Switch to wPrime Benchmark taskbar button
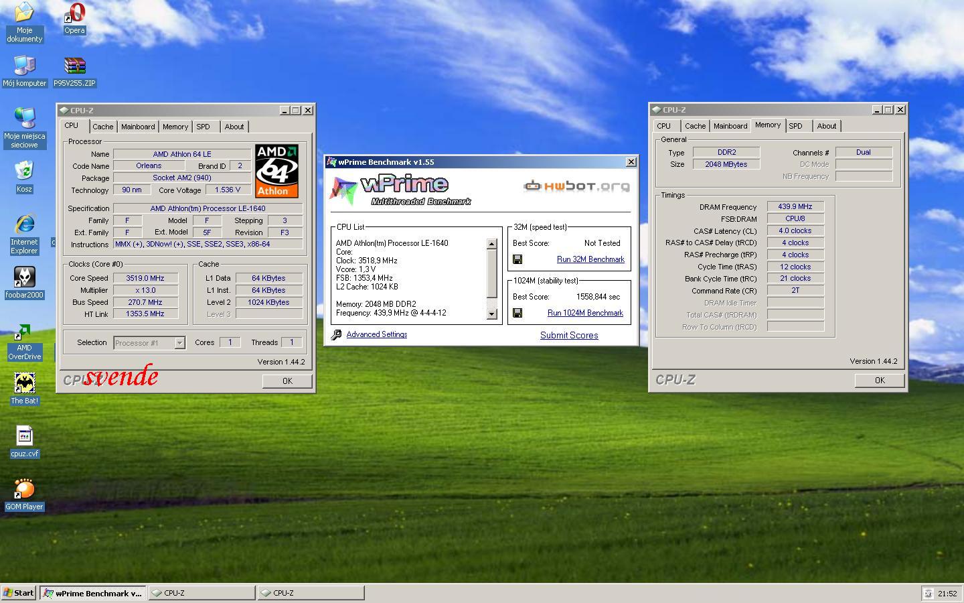The height and width of the screenshot is (603, 964). 93,593
